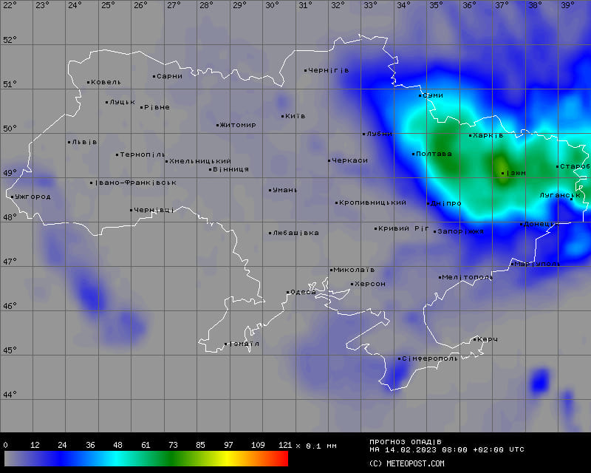Click the 30° longitude label

coord(272,5)
